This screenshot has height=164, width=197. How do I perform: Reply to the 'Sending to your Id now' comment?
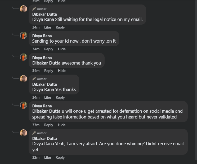click(49, 49)
